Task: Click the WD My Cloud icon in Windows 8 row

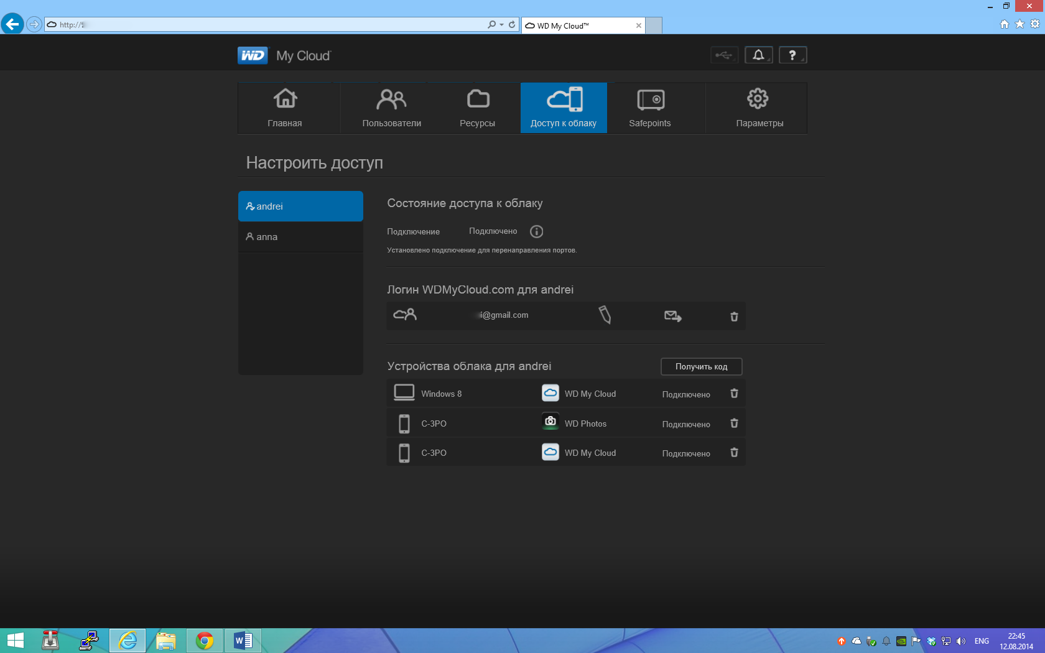Action: coord(550,393)
